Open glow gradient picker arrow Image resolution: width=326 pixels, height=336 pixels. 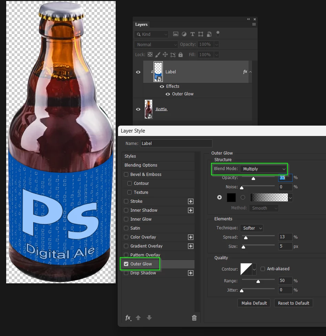[x=290, y=198]
